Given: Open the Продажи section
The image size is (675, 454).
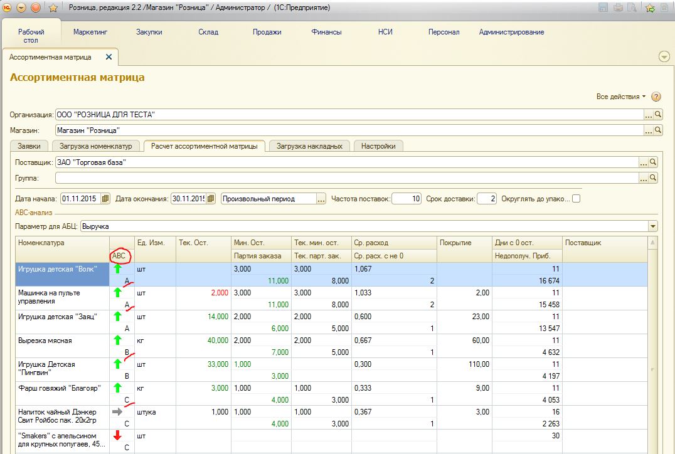Looking at the screenshot, I should 267,32.
